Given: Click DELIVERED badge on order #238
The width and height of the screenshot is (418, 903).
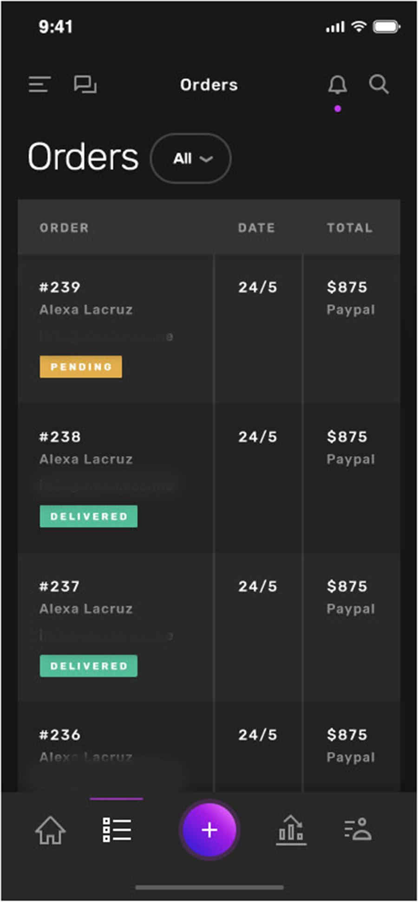Looking at the screenshot, I should coord(89,516).
